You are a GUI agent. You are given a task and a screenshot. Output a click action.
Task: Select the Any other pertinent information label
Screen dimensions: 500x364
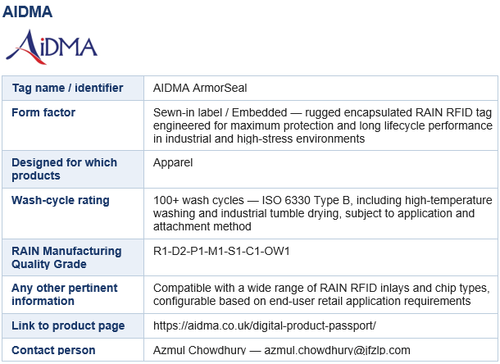(x=65, y=294)
